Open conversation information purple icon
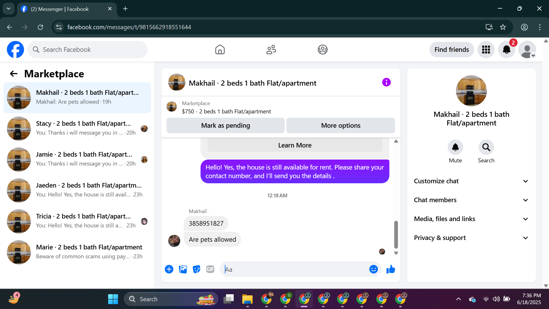The image size is (549, 309). 386,82
